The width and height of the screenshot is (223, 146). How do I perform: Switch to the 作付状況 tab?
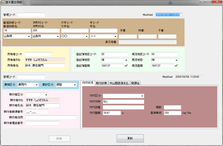(88, 83)
